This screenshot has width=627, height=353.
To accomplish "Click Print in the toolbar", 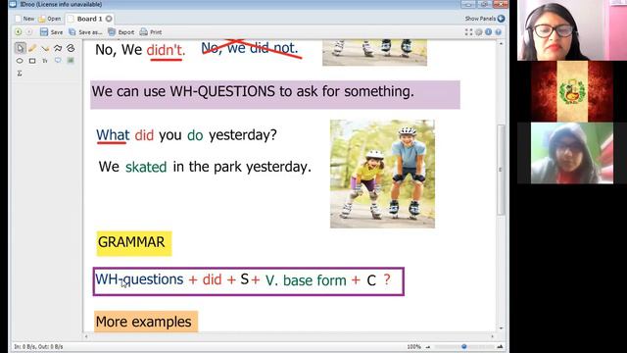I will [x=151, y=32].
